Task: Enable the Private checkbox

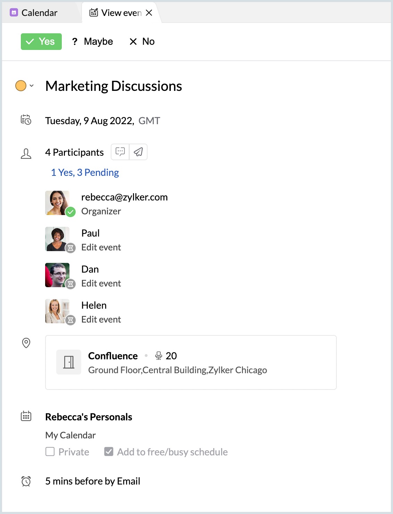Action: click(50, 452)
